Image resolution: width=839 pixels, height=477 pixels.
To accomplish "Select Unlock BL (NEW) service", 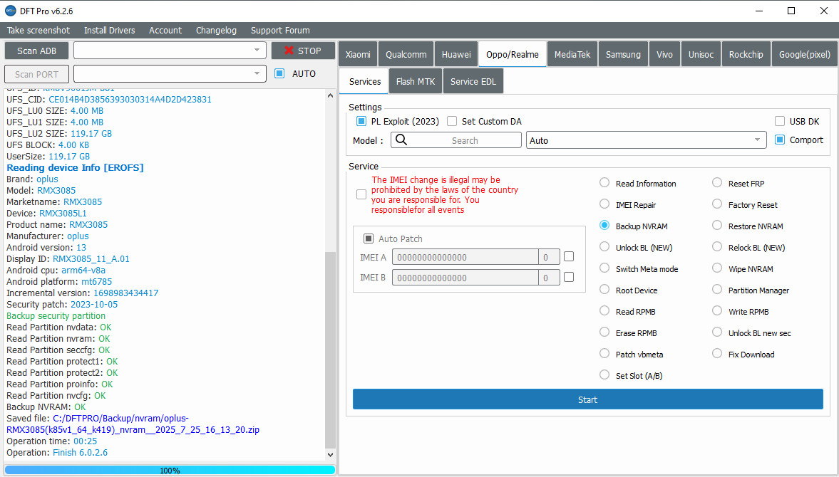I will click(x=604, y=248).
